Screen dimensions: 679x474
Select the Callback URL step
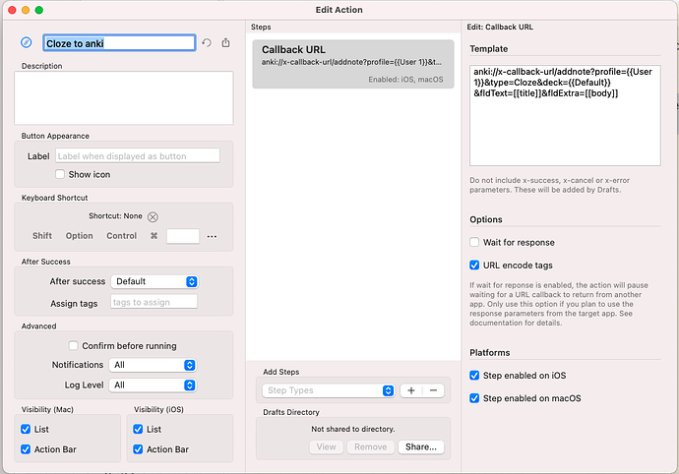pyautogui.click(x=353, y=64)
